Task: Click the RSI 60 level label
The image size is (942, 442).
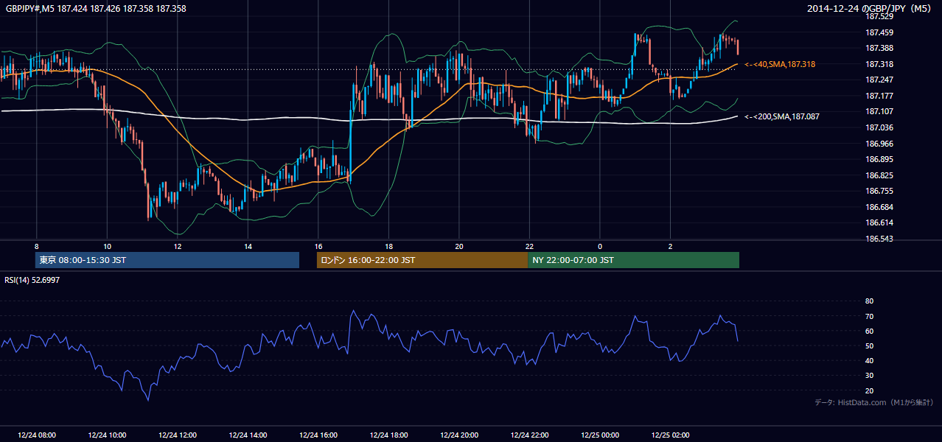Action: [x=869, y=331]
